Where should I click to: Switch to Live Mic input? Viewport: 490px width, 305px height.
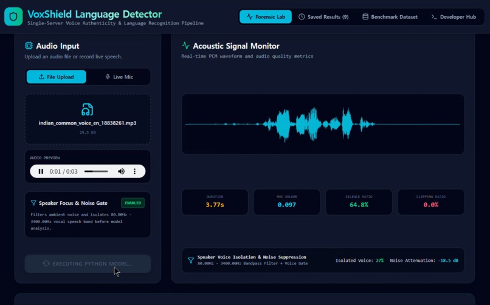[119, 77]
